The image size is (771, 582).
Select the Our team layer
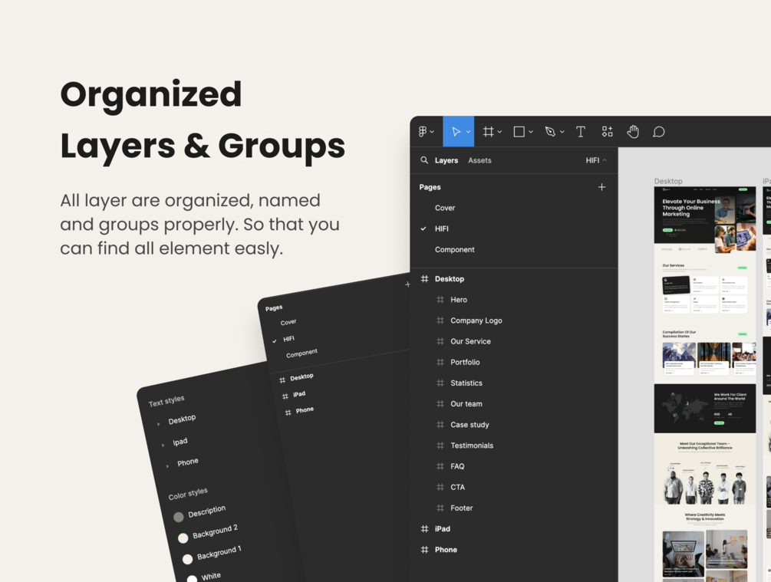coord(466,403)
